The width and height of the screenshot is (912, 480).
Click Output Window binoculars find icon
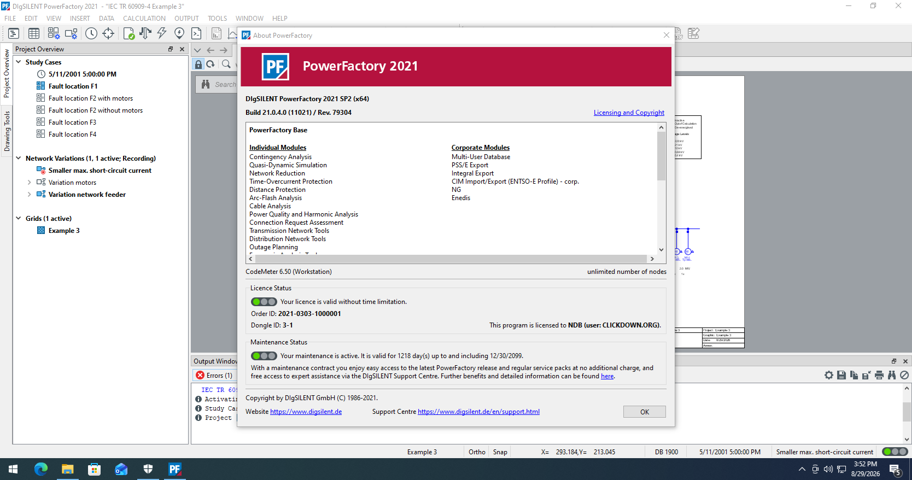coord(892,375)
